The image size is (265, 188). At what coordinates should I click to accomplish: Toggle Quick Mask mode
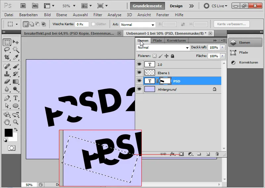click(x=12, y=148)
